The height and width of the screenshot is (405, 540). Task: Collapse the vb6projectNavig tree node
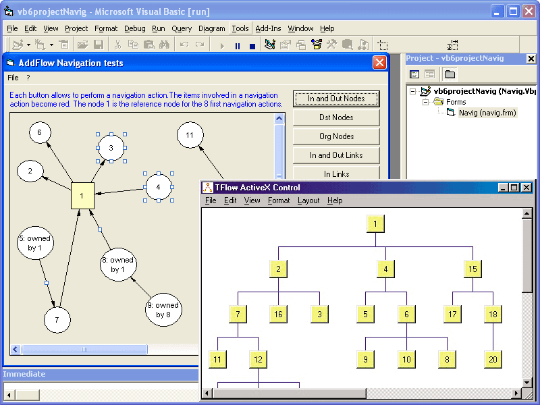click(x=412, y=92)
